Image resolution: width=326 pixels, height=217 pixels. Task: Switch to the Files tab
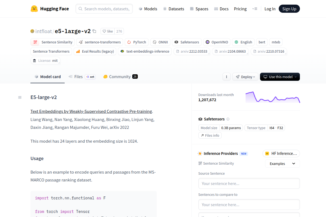click(78, 77)
